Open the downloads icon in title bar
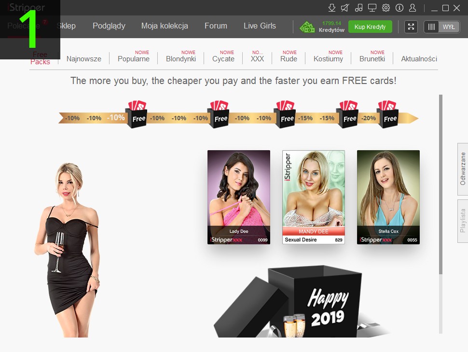Screen dimensions: 468x352 tap(331, 8)
